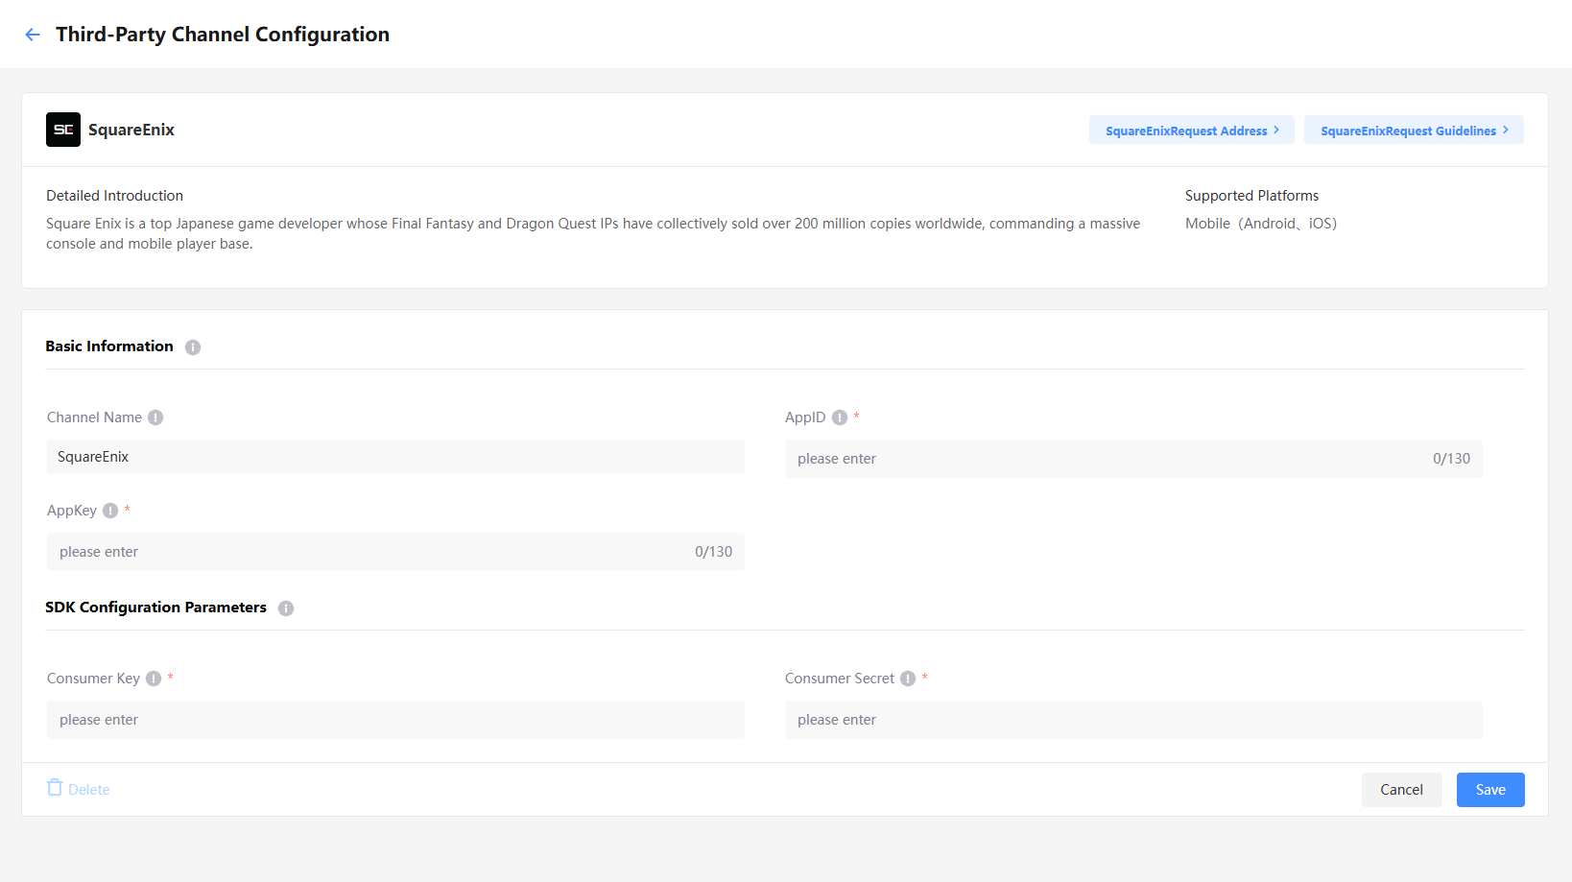
Task: Show the AppKey info tooltip icon
Action: click(x=110, y=511)
